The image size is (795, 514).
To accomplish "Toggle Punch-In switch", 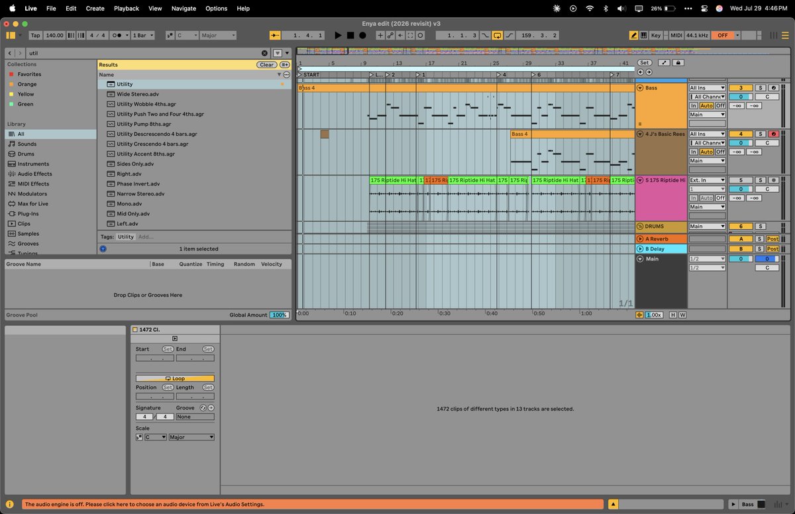I will 484,35.
